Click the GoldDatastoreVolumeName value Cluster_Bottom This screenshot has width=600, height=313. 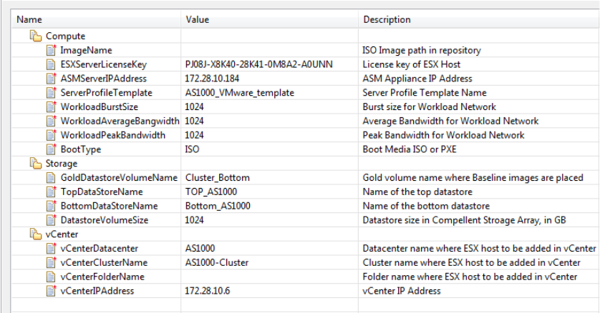point(218,178)
